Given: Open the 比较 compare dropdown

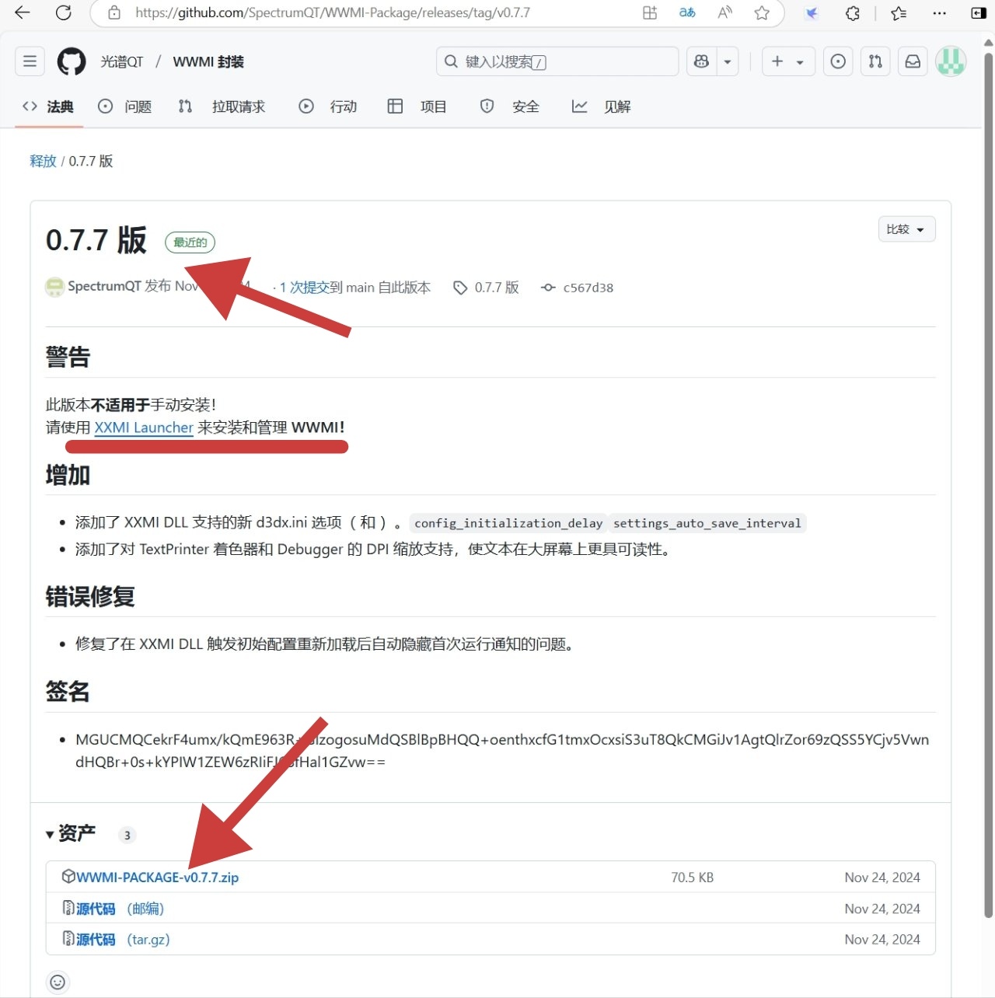Looking at the screenshot, I should point(906,229).
